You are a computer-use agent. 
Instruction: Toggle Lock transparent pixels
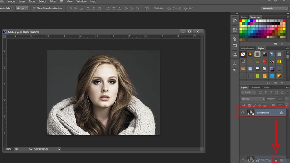249,105
